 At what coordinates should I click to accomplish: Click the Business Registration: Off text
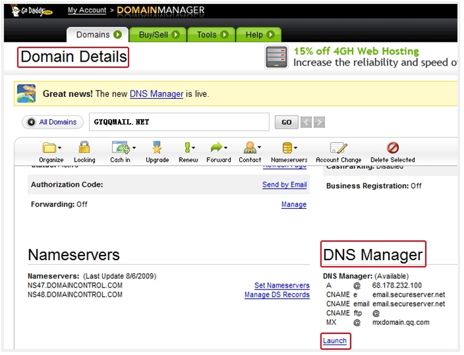[374, 186]
